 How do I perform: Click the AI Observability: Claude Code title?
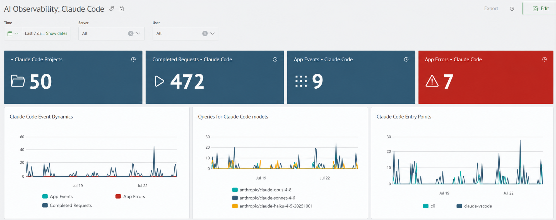(54, 9)
